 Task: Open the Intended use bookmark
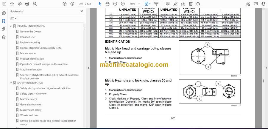[x=27, y=37]
